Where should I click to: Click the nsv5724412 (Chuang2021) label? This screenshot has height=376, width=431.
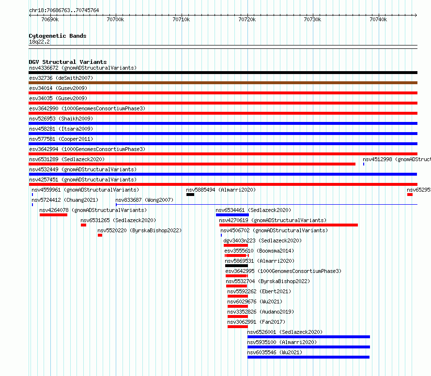[x=65, y=200]
